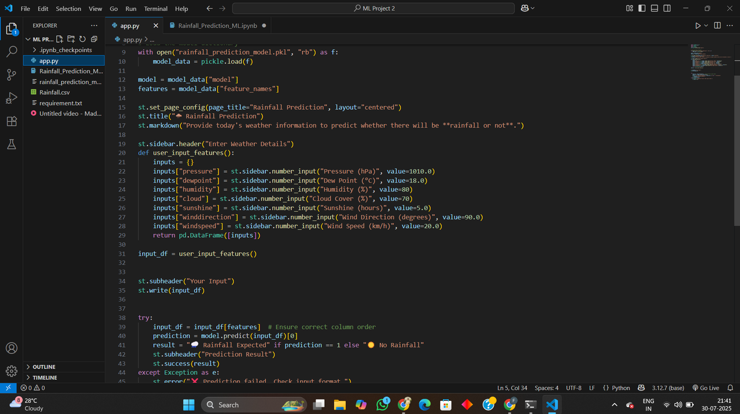The height and width of the screenshot is (414, 740).
Task: Select Python interpreter 3.12.7 (base)
Action: [668, 388]
